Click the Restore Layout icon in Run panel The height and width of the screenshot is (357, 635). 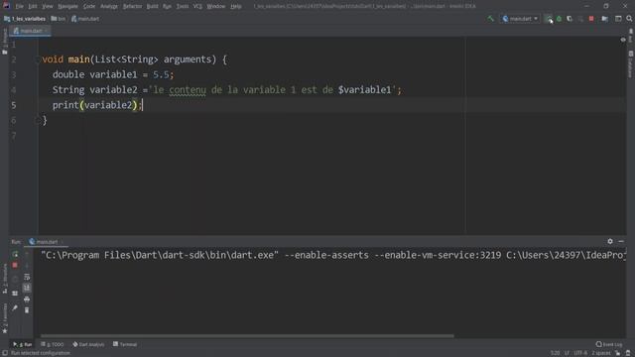click(x=15, y=293)
